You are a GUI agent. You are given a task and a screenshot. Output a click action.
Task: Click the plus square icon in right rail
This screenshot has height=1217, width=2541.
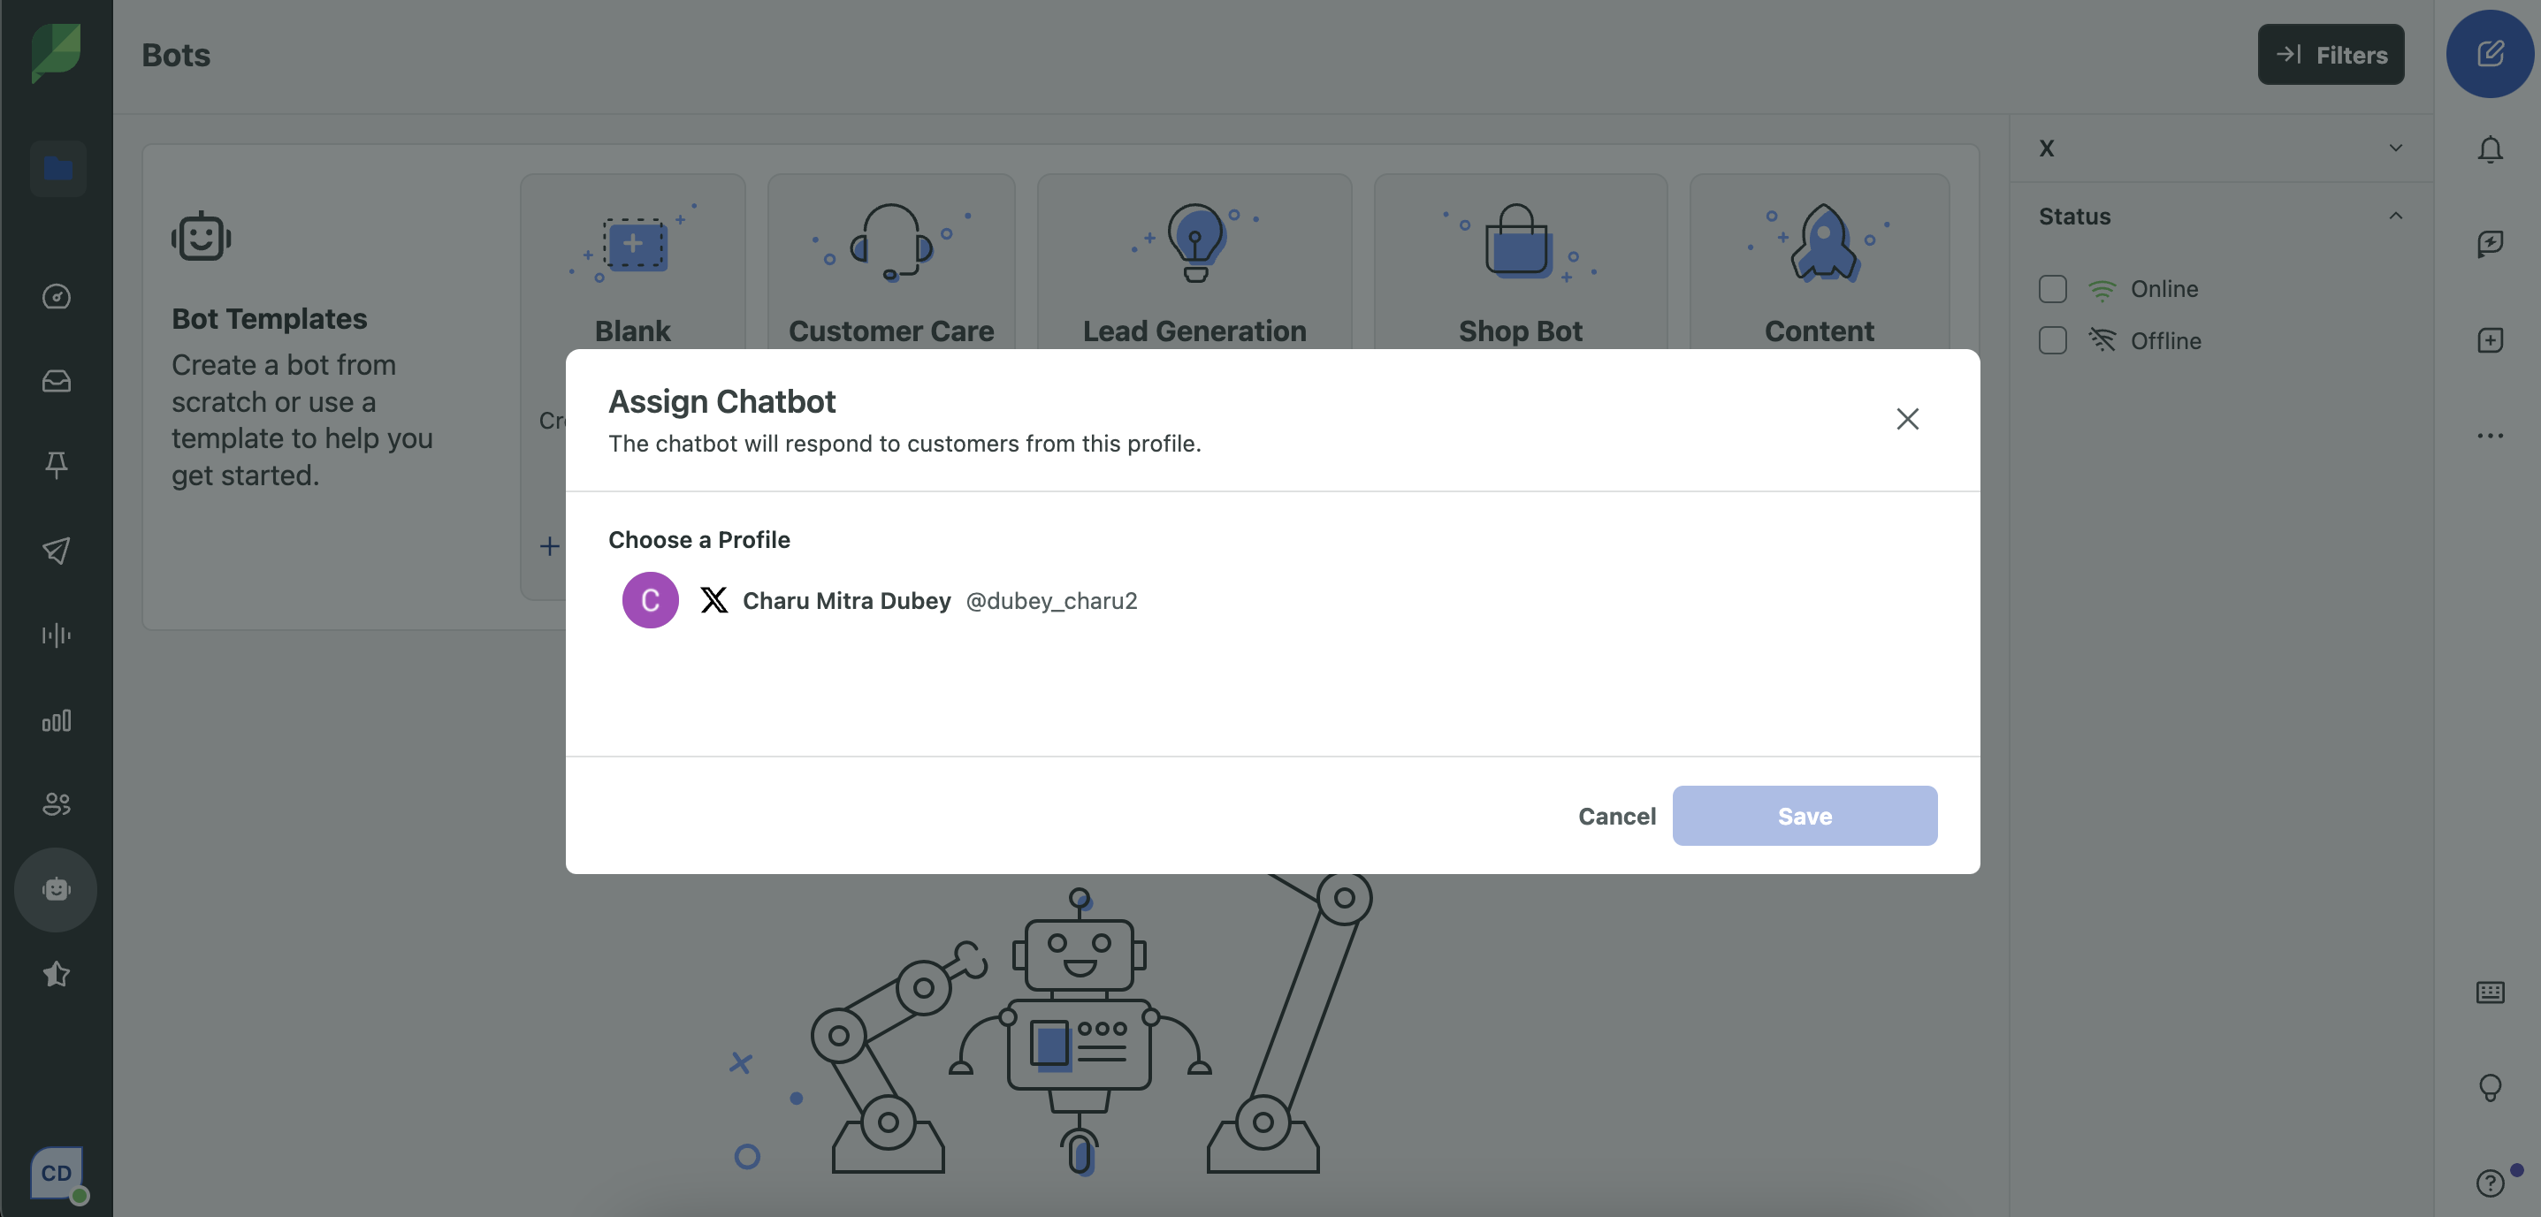tap(2490, 340)
